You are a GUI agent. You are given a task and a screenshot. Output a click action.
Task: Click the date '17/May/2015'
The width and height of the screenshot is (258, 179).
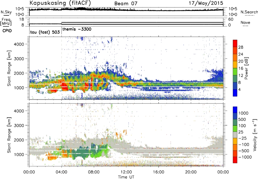206,3
